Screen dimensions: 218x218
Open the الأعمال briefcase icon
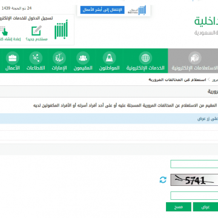click(13, 58)
